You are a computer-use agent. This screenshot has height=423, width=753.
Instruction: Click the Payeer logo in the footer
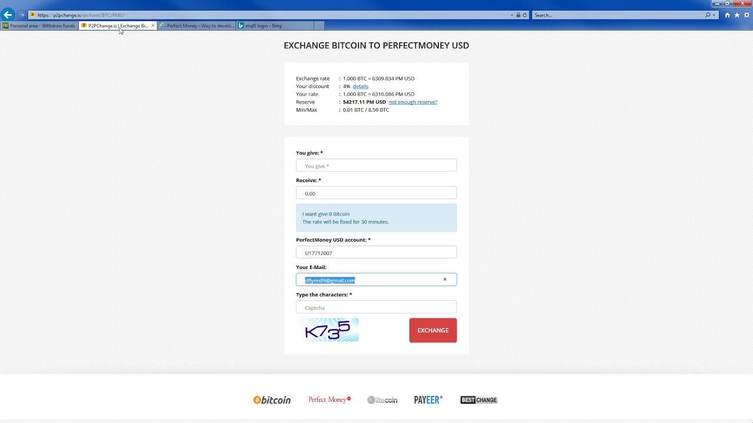(428, 400)
